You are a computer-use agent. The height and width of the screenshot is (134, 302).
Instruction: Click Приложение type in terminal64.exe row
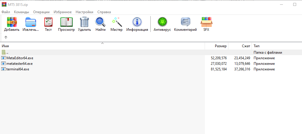pos(264,69)
